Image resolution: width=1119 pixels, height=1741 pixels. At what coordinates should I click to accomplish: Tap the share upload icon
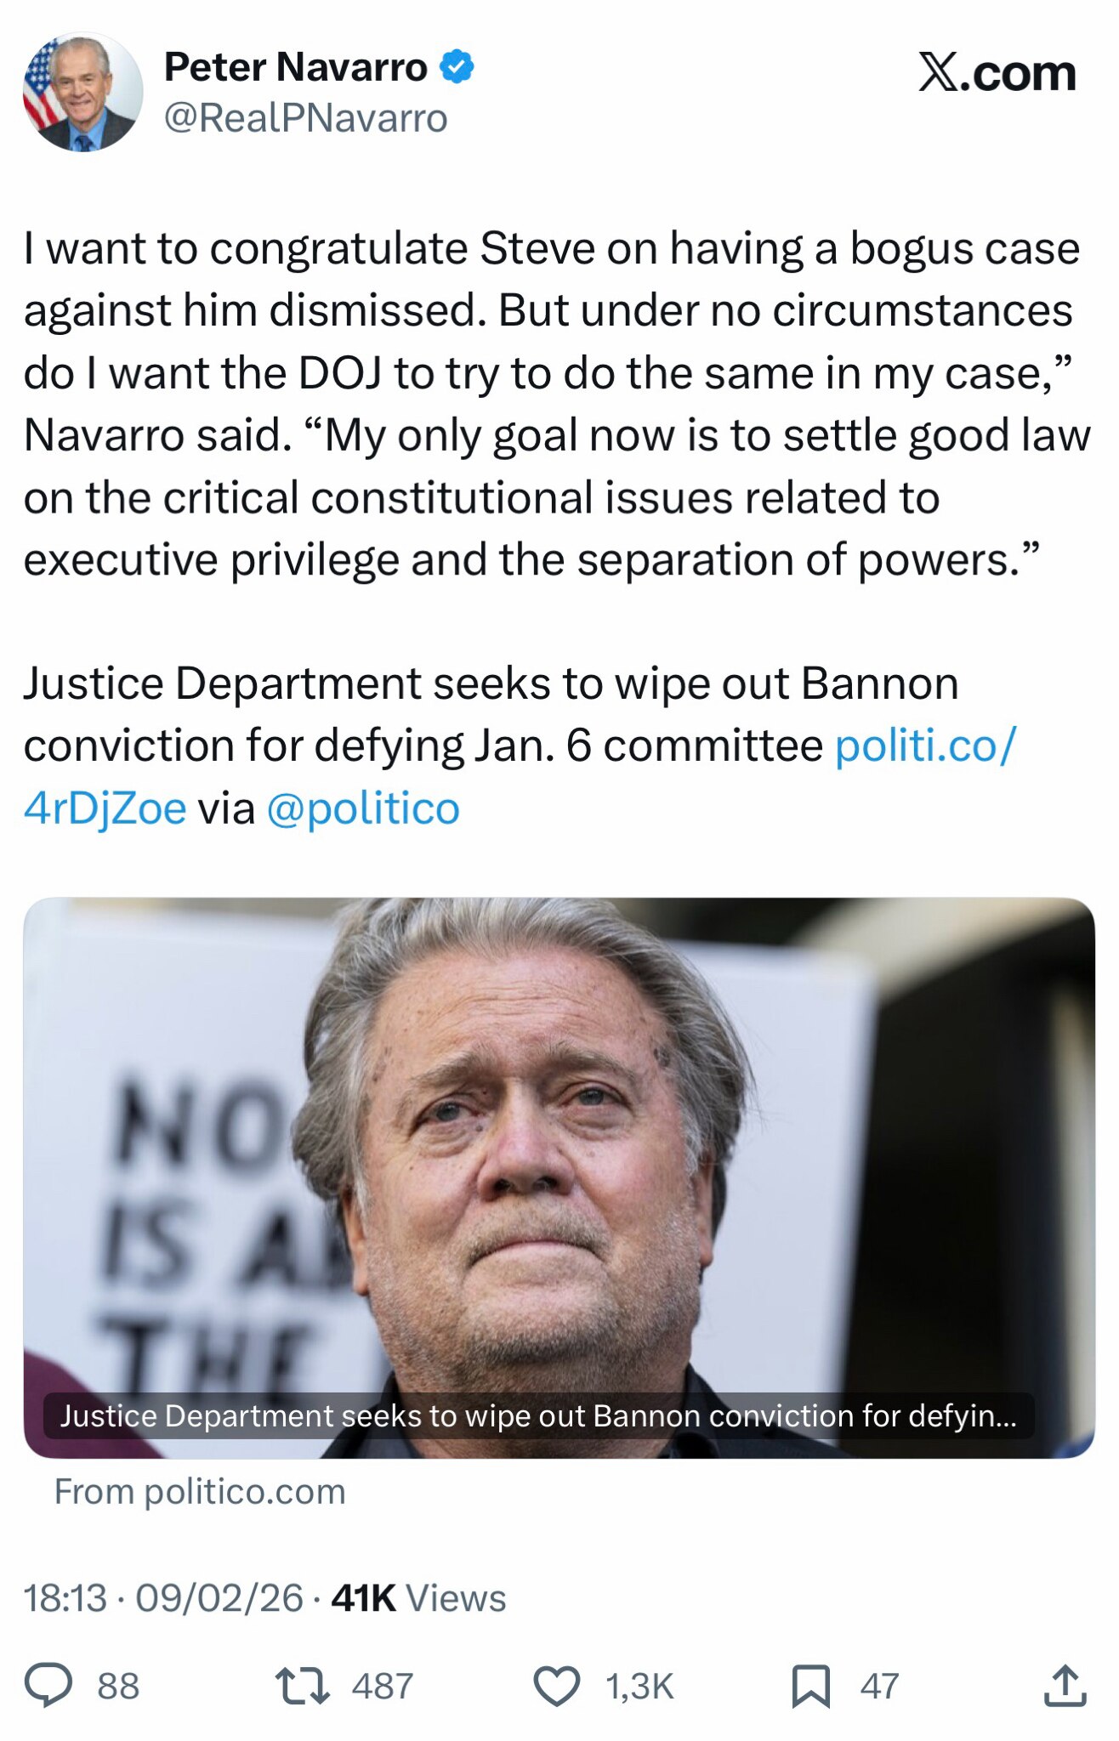pos(1065,1685)
